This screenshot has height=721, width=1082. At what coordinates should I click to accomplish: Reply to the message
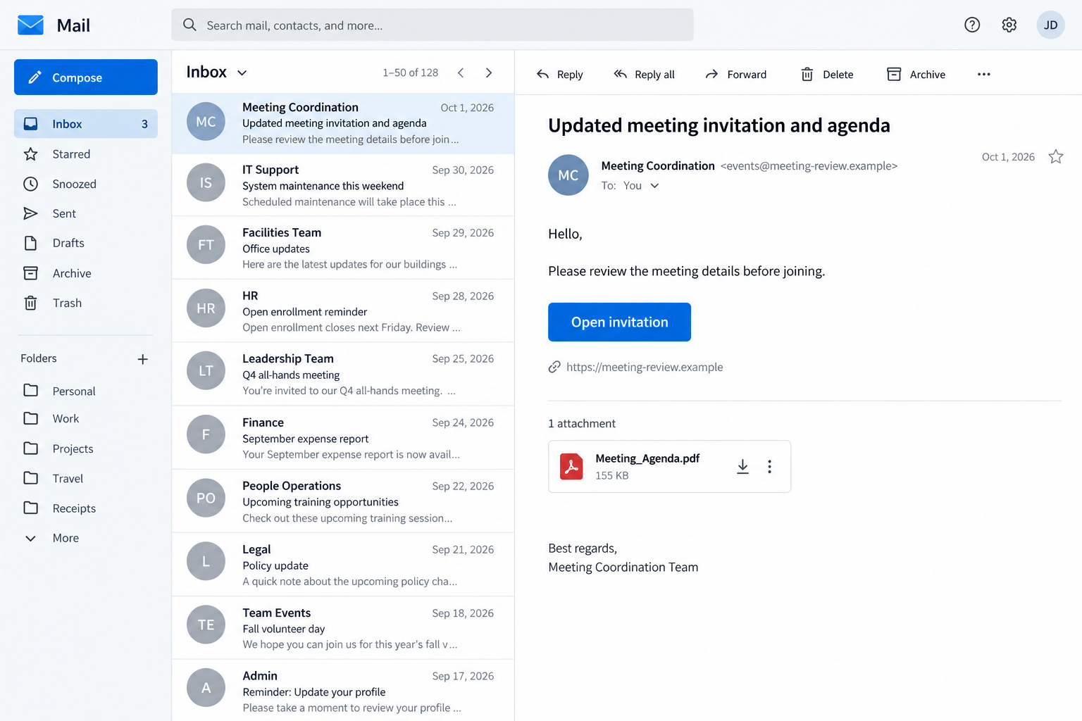559,75
